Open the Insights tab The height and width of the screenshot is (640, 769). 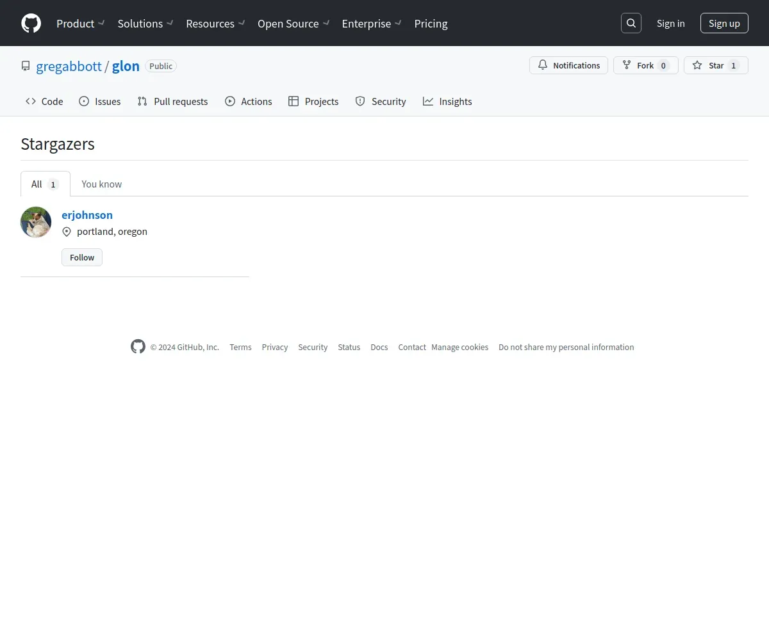447,101
